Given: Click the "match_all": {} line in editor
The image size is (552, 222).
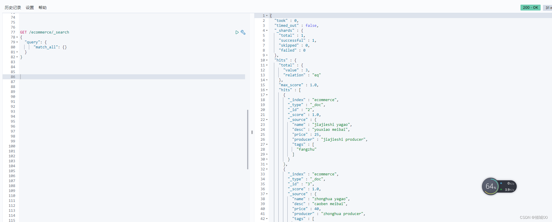Looking at the screenshot, I should (x=50, y=47).
